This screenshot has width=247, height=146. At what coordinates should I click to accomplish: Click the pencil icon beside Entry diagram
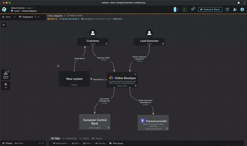[65, 16]
